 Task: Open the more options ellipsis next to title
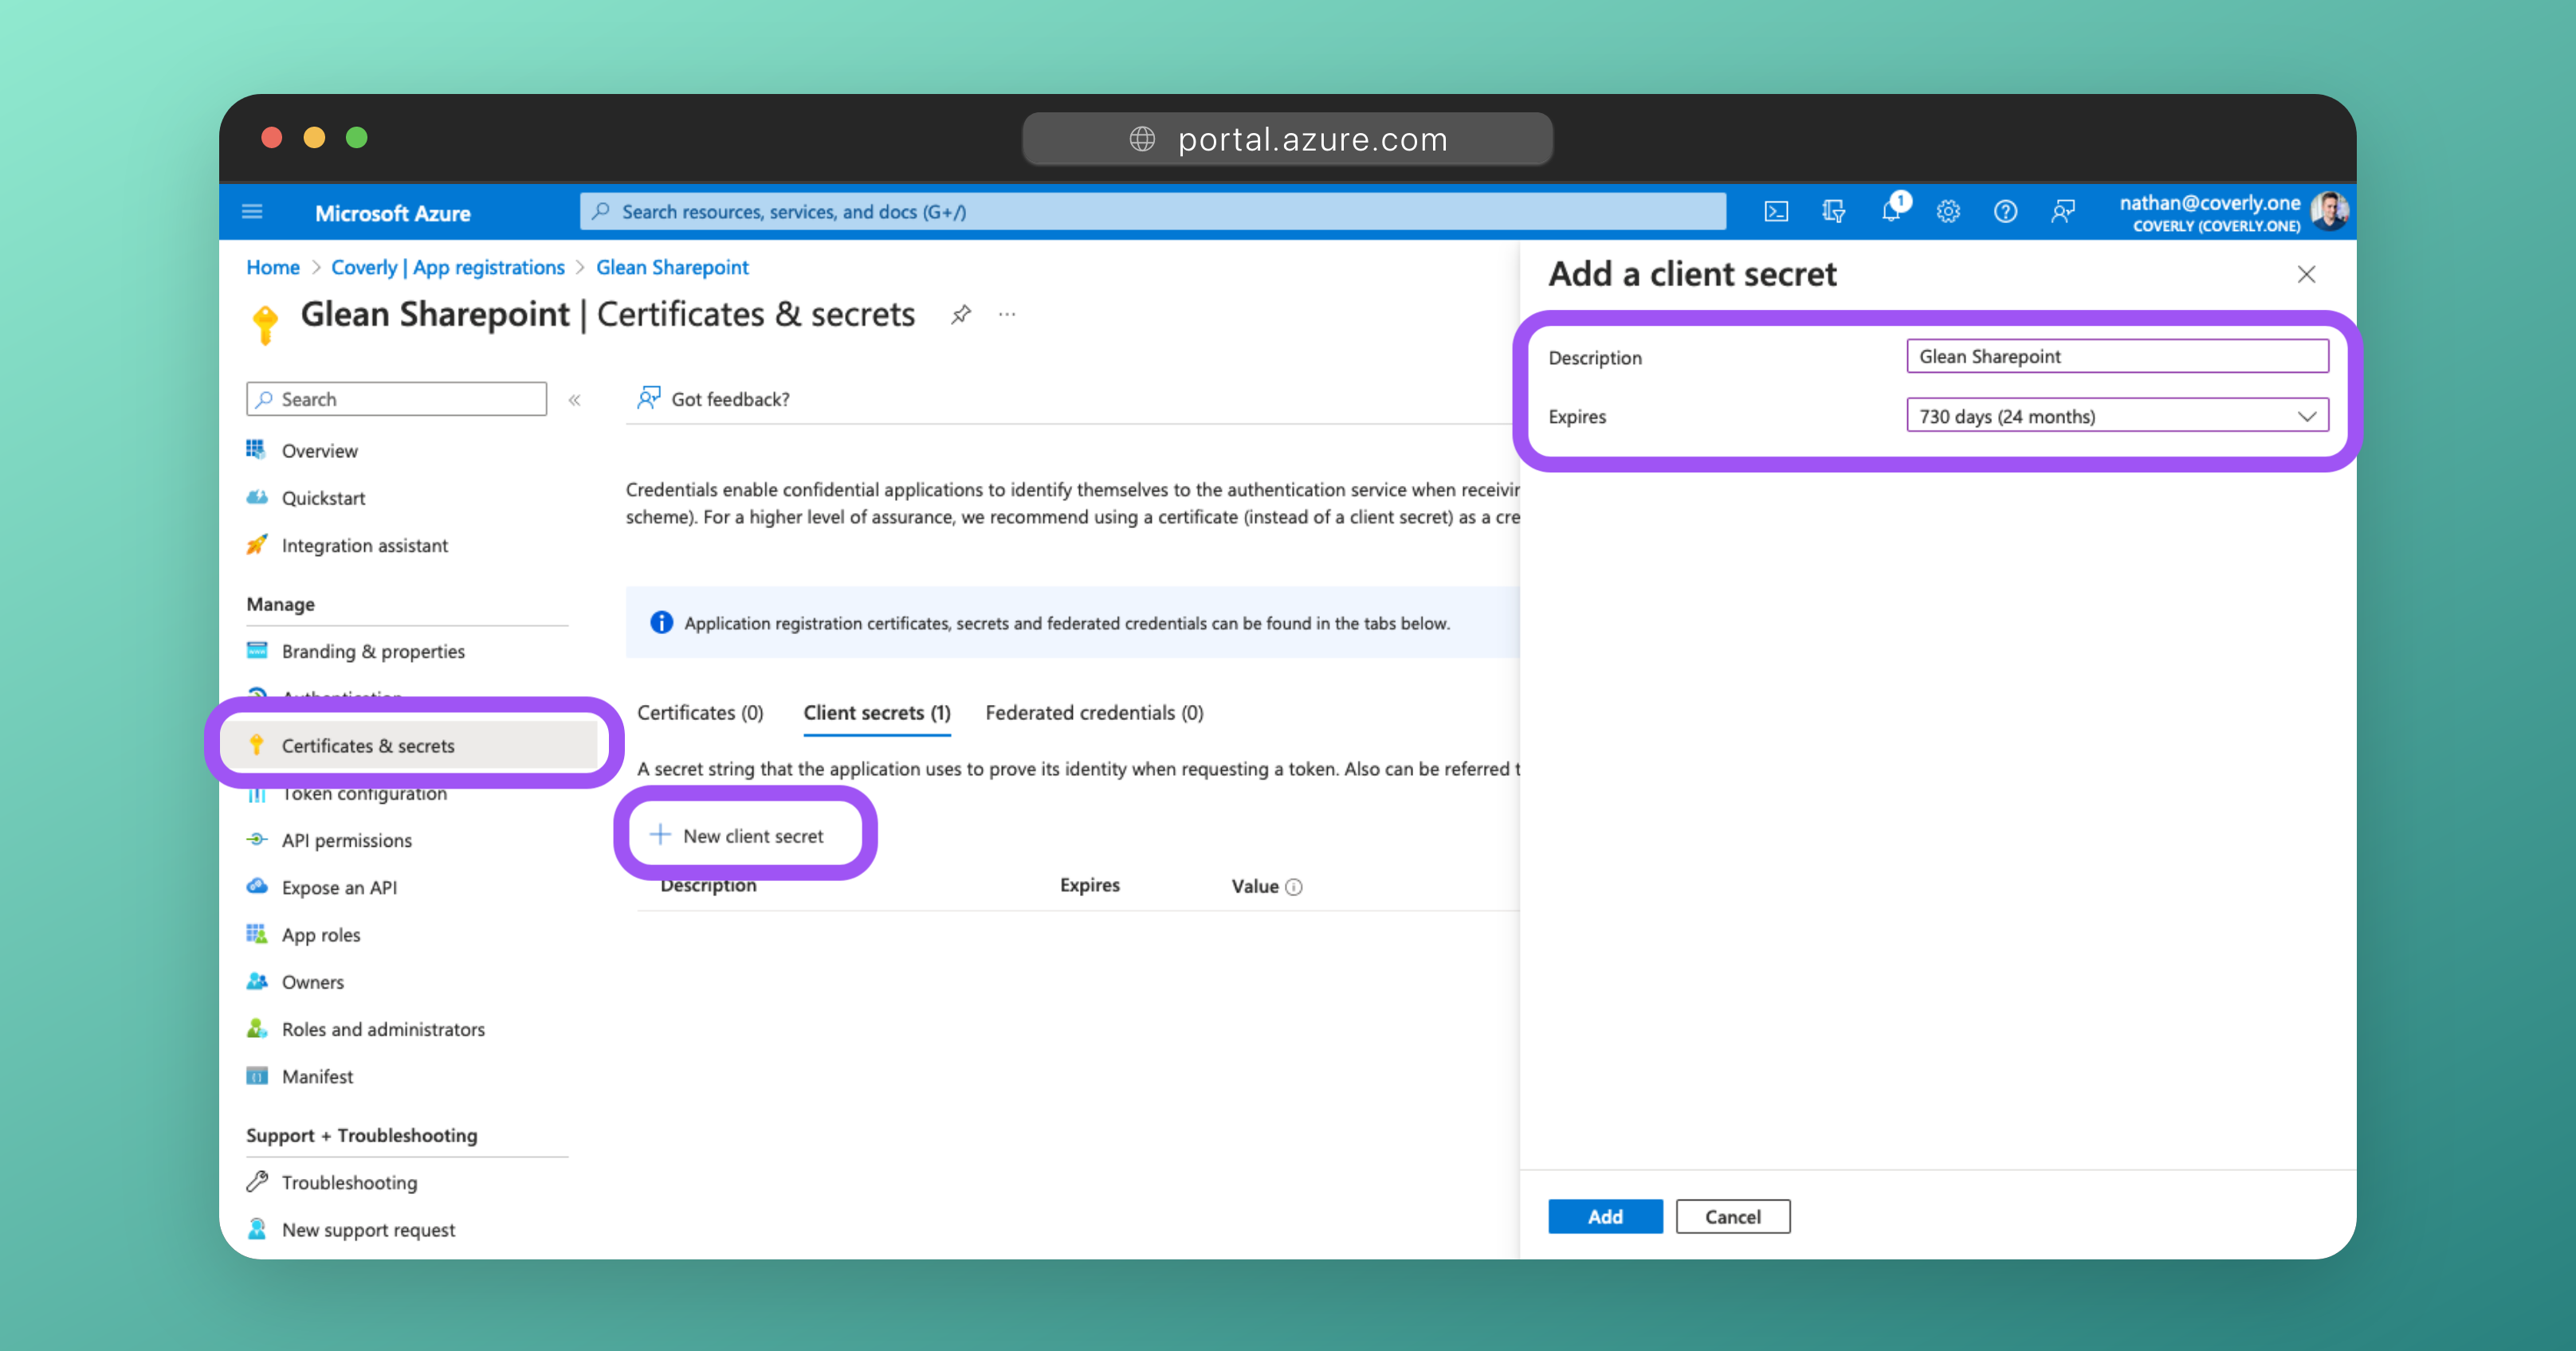1007,315
